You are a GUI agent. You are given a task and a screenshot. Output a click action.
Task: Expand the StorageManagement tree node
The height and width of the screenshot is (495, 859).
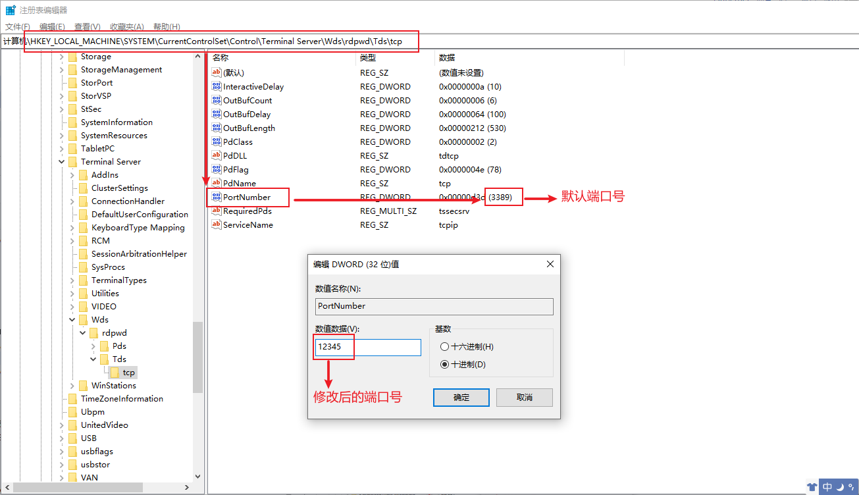click(x=62, y=70)
